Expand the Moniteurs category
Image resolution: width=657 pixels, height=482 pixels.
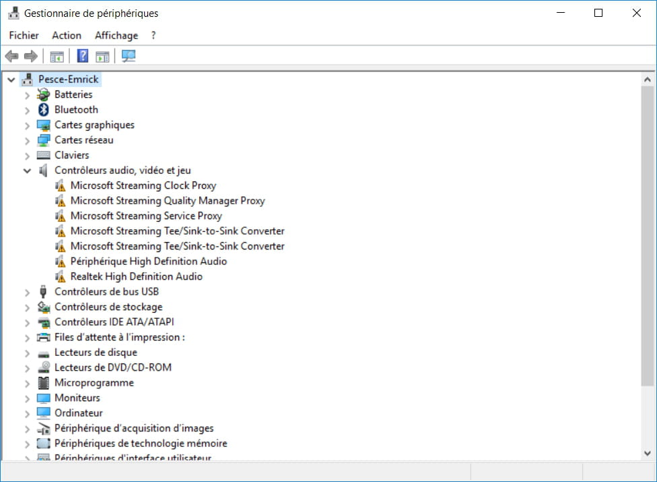click(x=27, y=398)
